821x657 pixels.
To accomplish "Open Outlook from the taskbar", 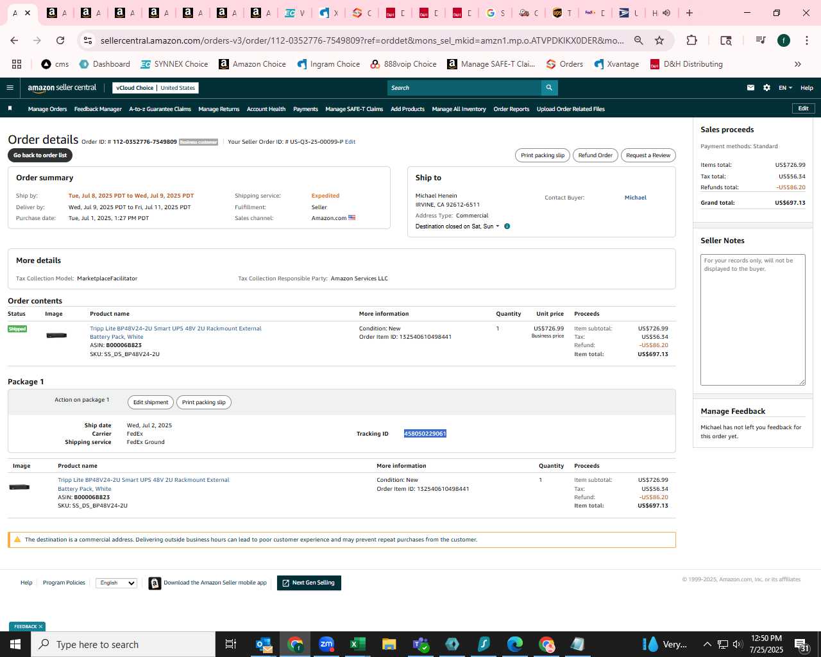I will 264,644.
